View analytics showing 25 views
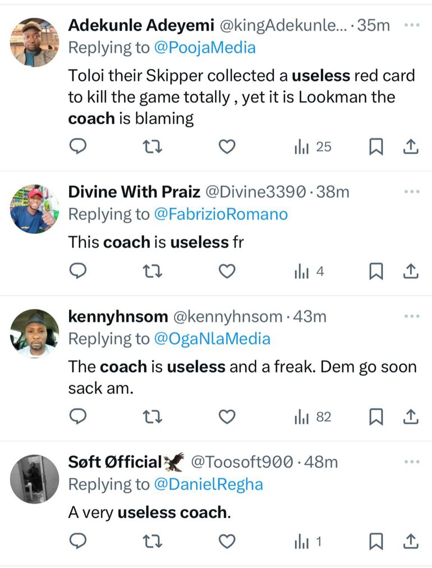The image size is (432, 568). point(312,147)
